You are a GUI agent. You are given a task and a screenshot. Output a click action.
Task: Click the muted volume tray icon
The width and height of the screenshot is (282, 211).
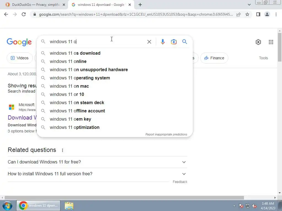tap(254, 206)
